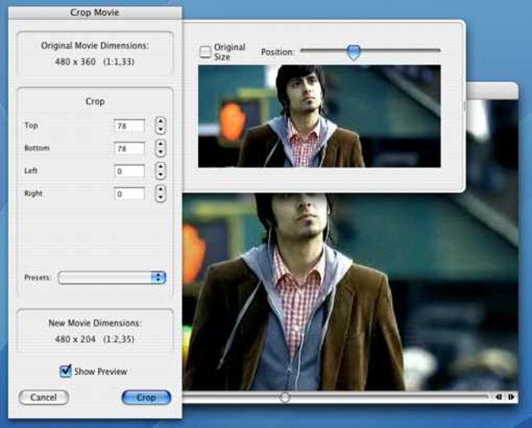Screen dimensions: 532x428
Task: Click the movie playback scrubber handle
Action: coord(285,397)
